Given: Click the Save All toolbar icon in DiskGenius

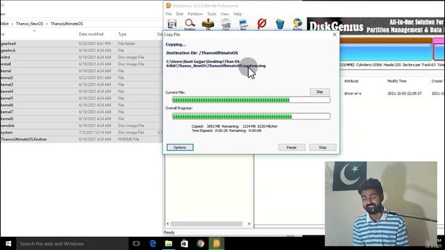Looking at the screenshot, I should [172, 24].
